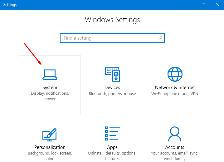Open the Network & Internet globe icon
224x162 pixels.
coord(175,74)
